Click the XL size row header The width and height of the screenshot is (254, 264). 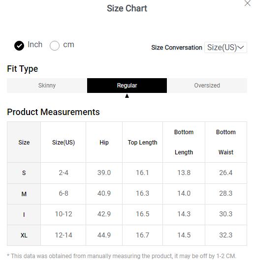24,235
